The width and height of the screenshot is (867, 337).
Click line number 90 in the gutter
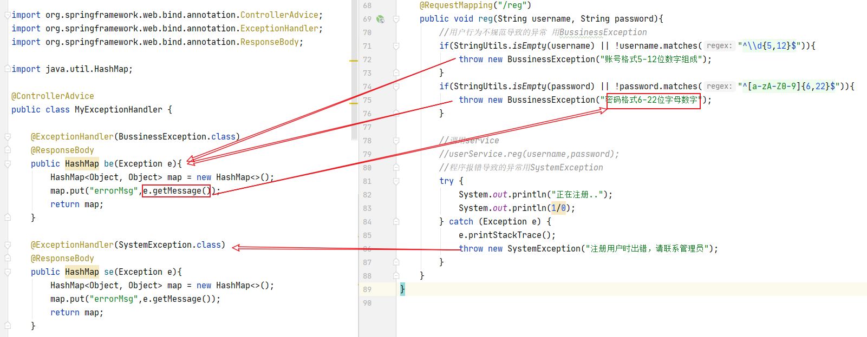coord(367,303)
